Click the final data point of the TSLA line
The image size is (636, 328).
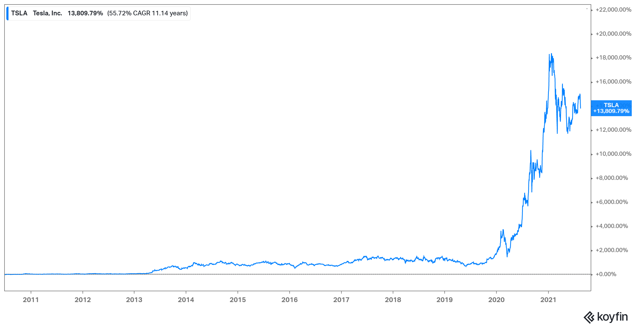pyautogui.click(x=581, y=108)
